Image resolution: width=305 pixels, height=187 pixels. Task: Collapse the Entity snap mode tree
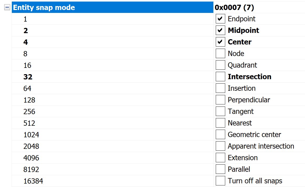(x=7, y=8)
